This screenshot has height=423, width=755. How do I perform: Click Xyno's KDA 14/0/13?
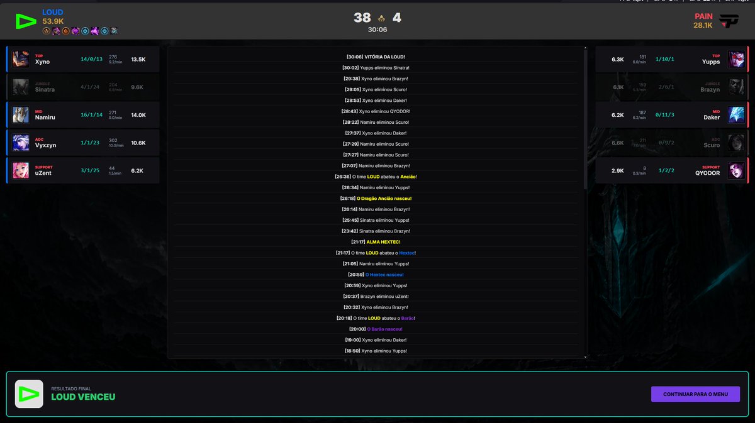91,59
